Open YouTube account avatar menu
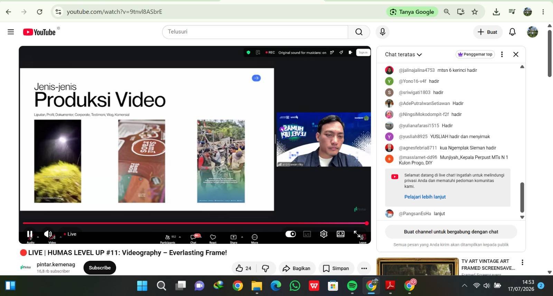 point(532,32)
